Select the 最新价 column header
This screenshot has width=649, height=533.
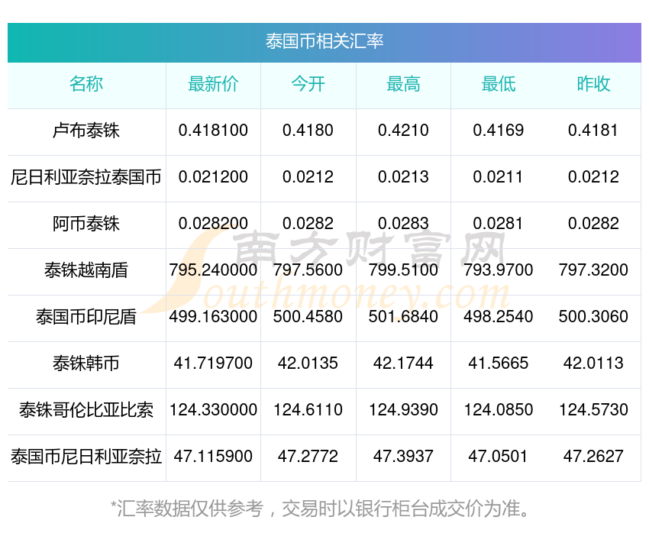(213, 84)
